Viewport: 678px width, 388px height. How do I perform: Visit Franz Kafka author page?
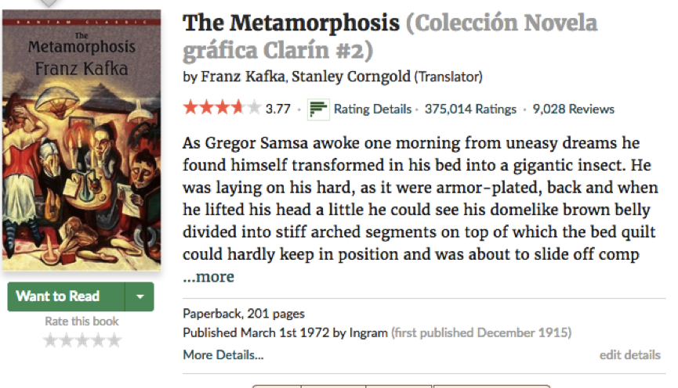tap(242, 77)
